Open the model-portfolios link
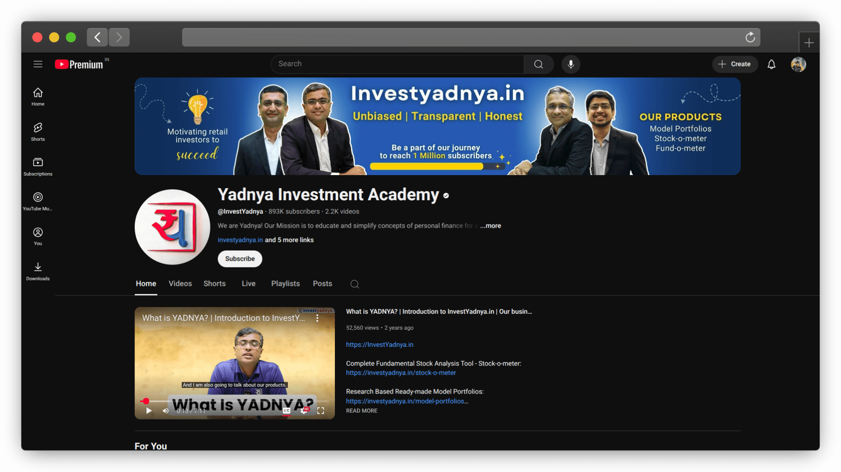The image size is (841, 472). pyautogui.click(x=407, y=401)
